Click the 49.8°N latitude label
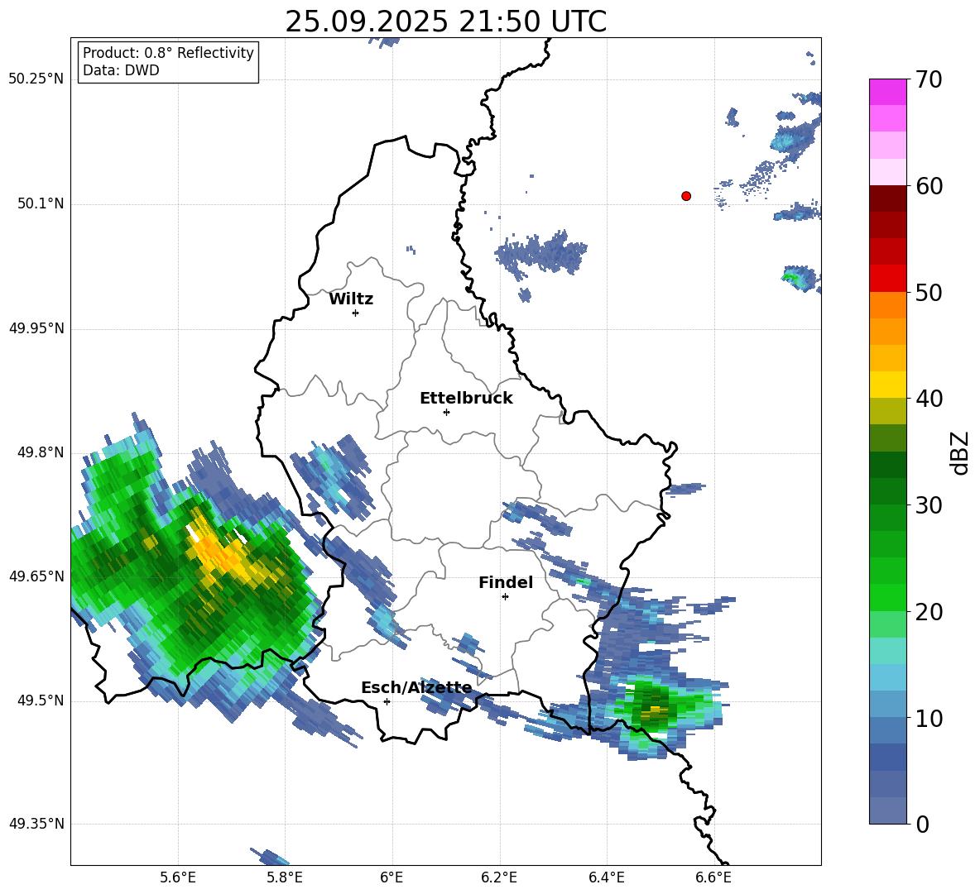Viewport: 980px width, 894px height. pyautogui.click(x=41, y=452)
